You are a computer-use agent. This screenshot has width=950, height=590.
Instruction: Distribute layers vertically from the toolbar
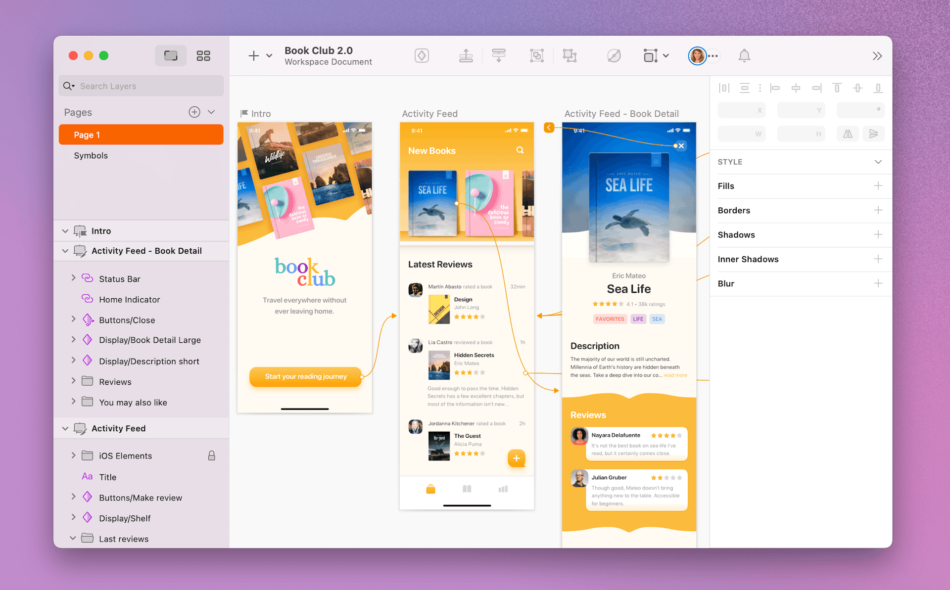[x=499, y=55]
